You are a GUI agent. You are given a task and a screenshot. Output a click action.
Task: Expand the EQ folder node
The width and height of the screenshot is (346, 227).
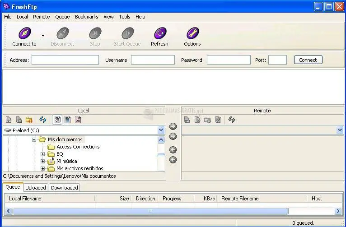pyautogui.click(x=42, y=154)
